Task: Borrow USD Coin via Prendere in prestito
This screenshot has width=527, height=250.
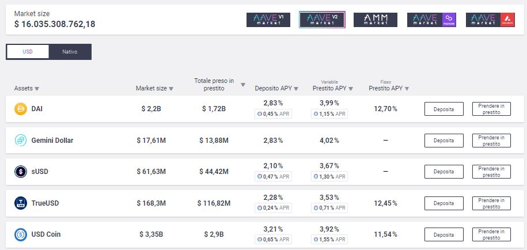Action: pyautogui.click(x=491, y=234)
